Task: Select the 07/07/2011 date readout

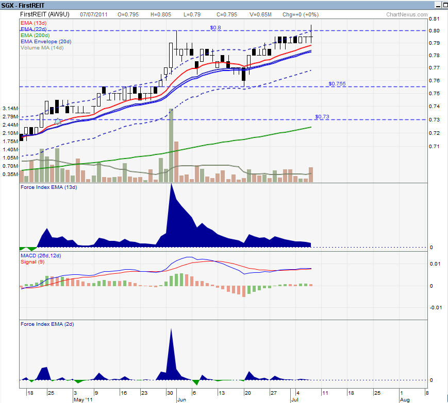Action: tap(94, 14)
